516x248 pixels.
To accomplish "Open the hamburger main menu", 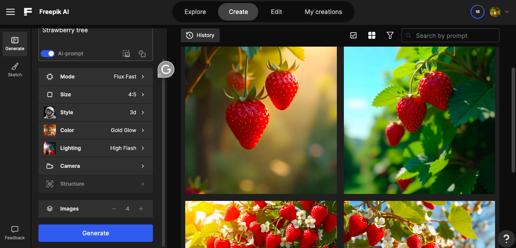I will pos(10,12).
